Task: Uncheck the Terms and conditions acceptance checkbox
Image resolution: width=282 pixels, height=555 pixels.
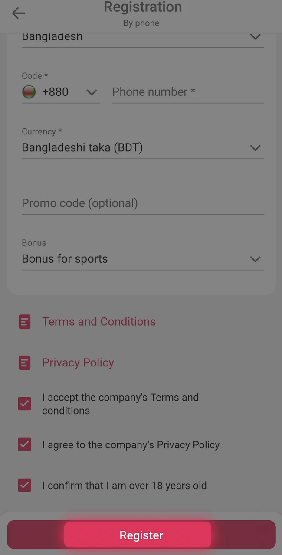Action: pyautogui.click(x=25, y=404)
